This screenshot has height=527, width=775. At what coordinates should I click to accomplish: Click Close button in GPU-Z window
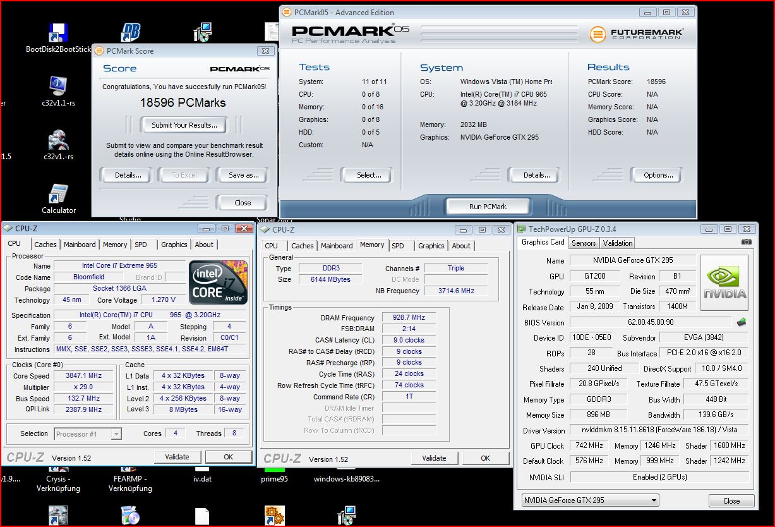(731, 500)
